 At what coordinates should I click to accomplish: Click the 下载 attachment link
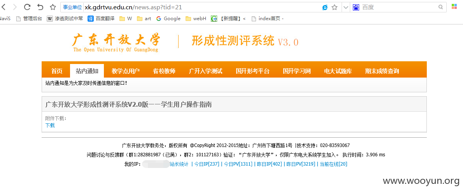click(50, 125)
